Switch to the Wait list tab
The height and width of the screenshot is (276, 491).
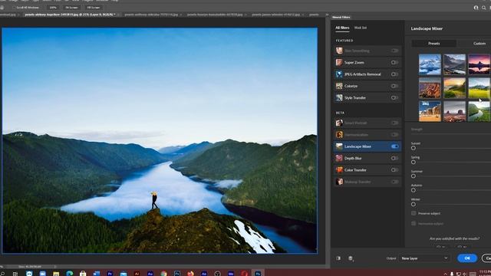click(360, 28)
